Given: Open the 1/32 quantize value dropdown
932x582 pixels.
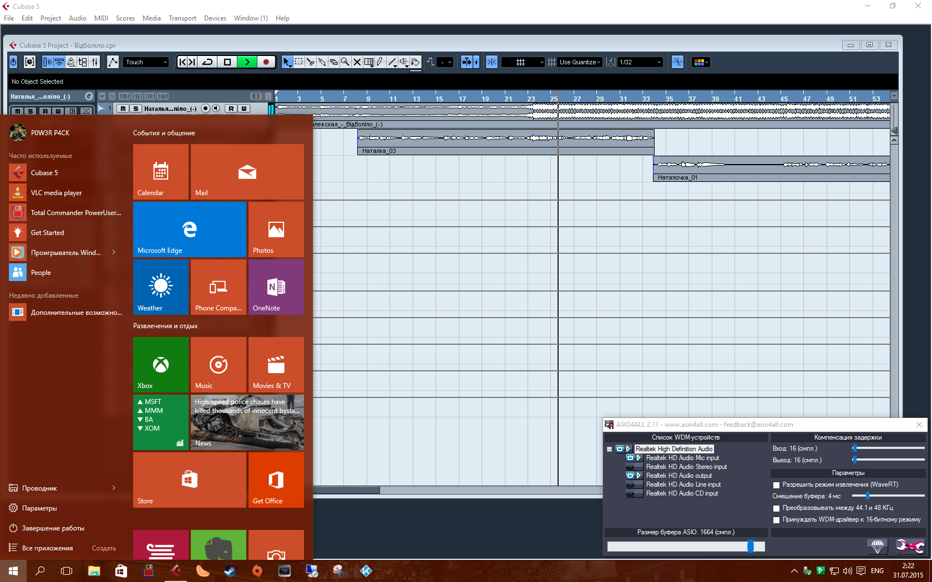Looking at the screenshot, I should click(640, 62).
